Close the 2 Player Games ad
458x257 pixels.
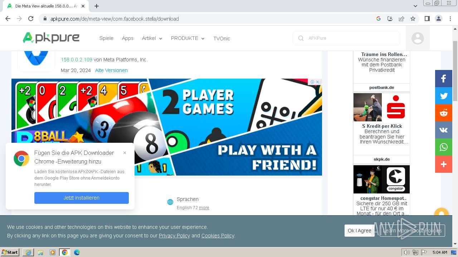pyautogui.click(x=317, y=82)
